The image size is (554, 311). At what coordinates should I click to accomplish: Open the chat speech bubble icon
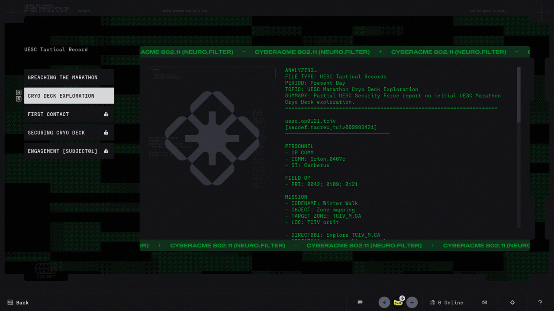pos(360,302)
